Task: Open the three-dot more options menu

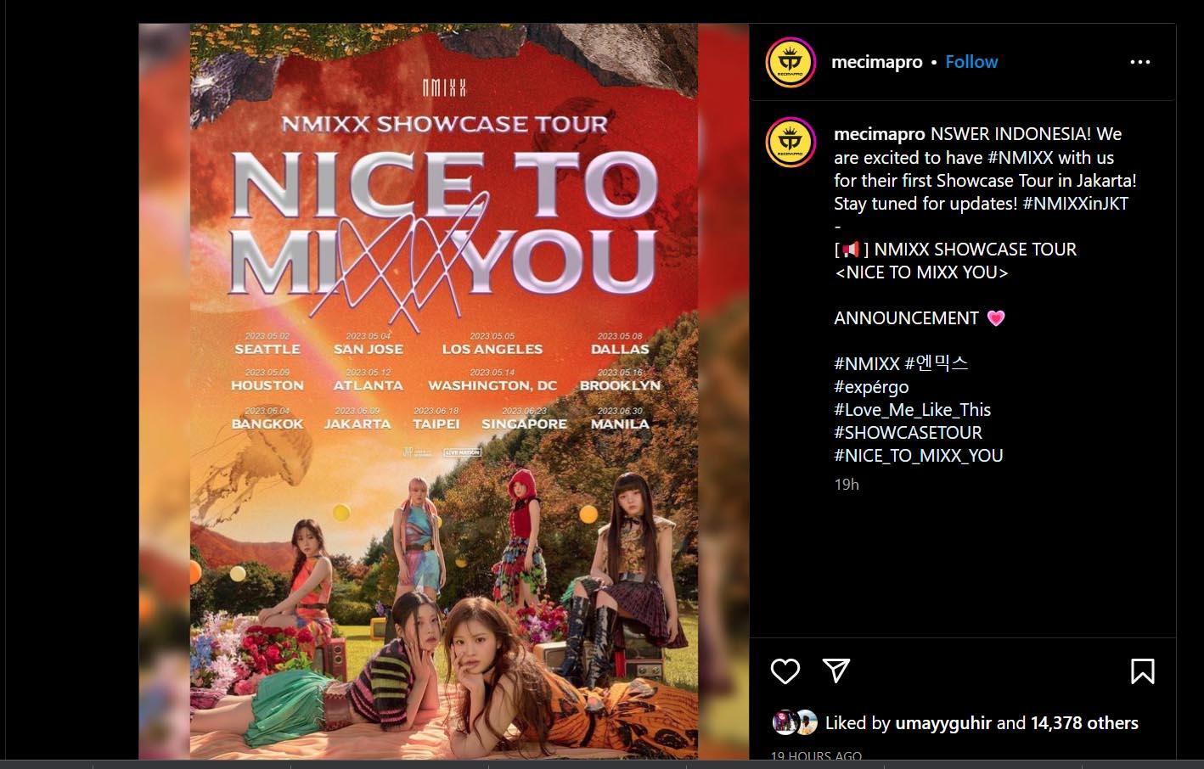Action: (1140, 62)
